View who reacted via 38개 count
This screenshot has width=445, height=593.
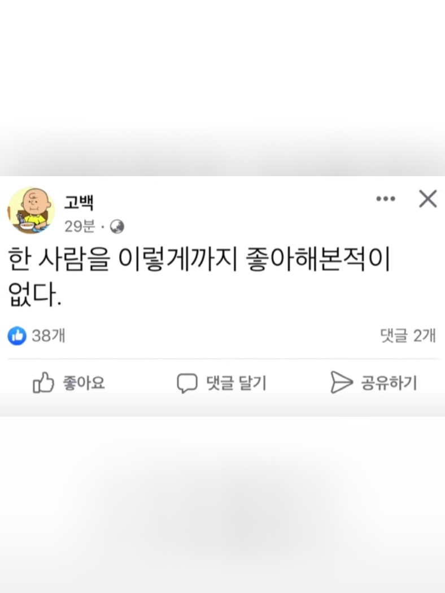pyautogui.click(x=49, y=335)
